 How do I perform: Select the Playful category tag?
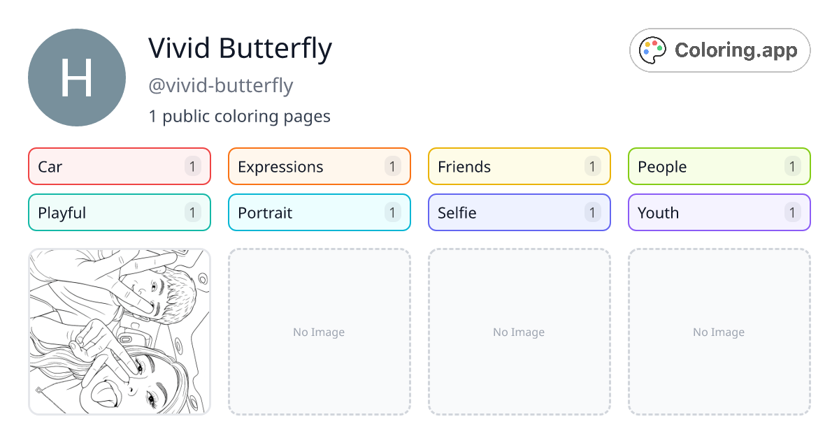tap(119, 212)
